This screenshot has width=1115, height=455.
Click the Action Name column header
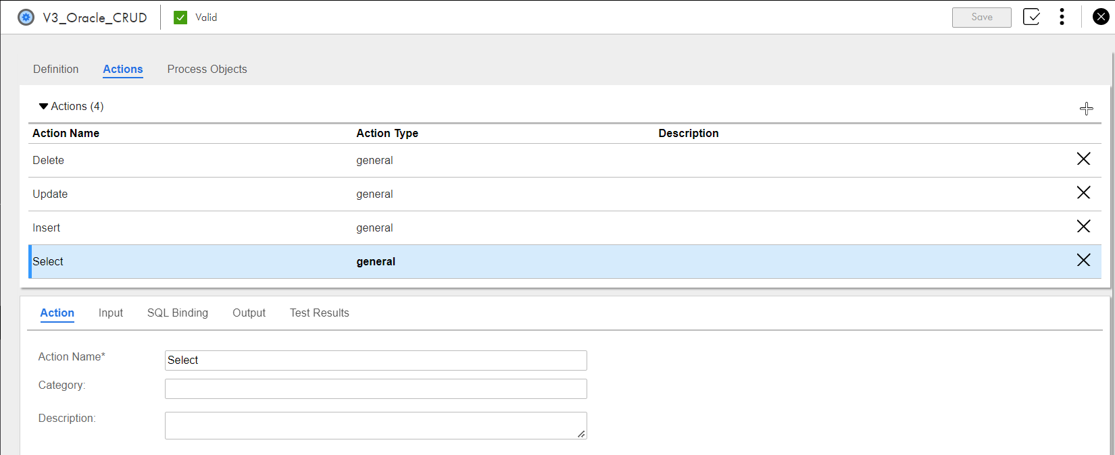(66, 133)
